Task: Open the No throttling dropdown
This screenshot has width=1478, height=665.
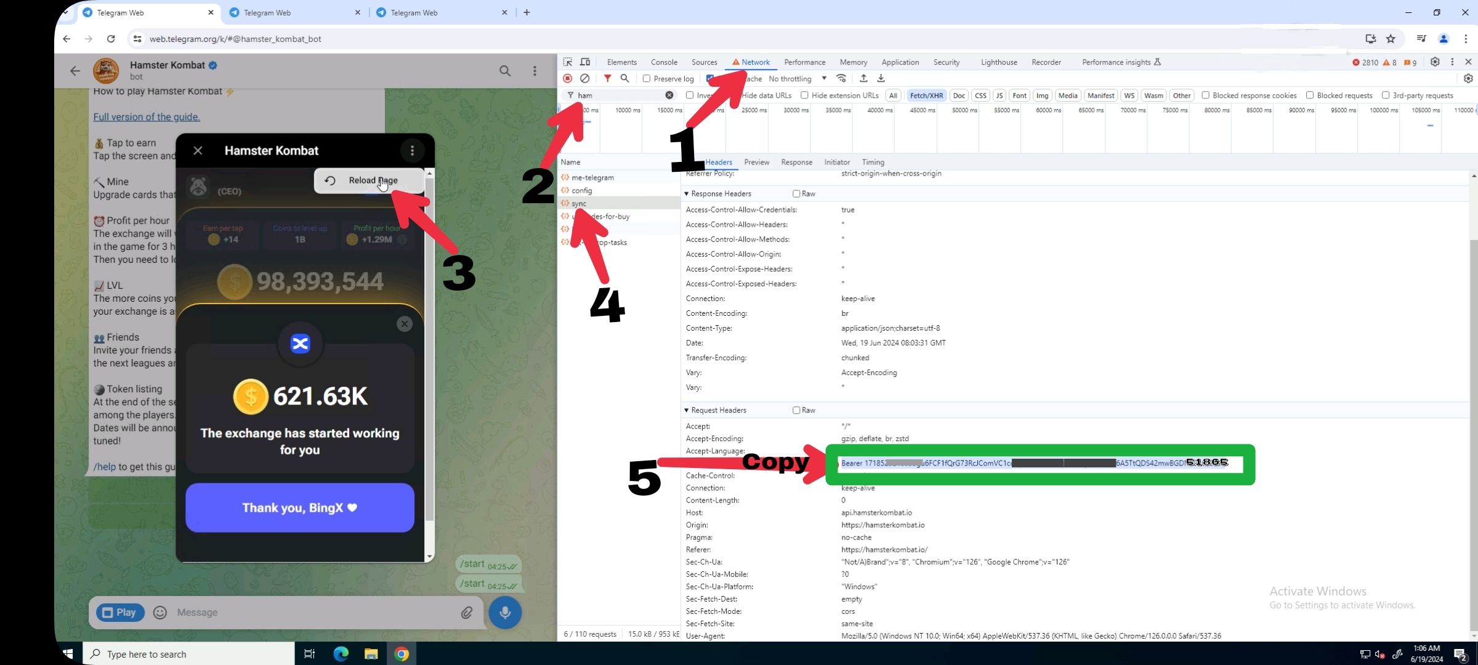Action: pyautogui.click(x=797, y=79)
